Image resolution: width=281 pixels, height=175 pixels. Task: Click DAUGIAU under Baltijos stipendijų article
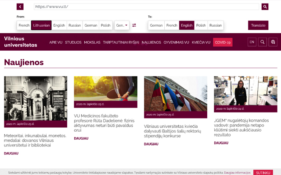pyautogui.click(x=151, y=144)
